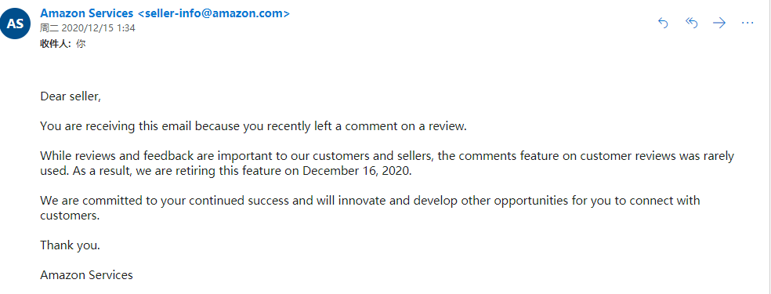The width and height of the screenshot is (771, 294).
Task: Click the 收件人 recipients label
Action: (x=55, y=43)
